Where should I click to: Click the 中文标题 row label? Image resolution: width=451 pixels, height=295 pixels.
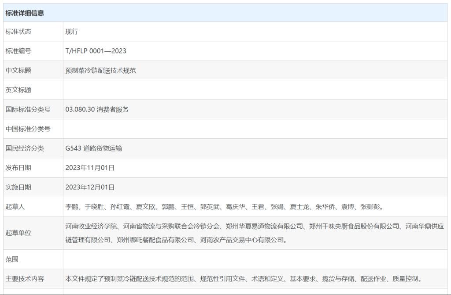[x=18, y=70]
